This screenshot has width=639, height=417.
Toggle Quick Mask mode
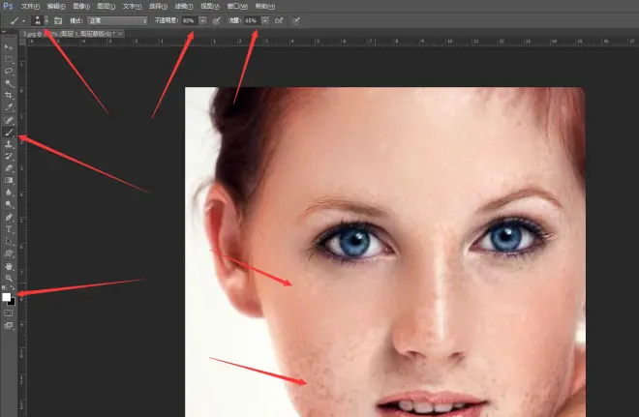click(x=9, y=313)
